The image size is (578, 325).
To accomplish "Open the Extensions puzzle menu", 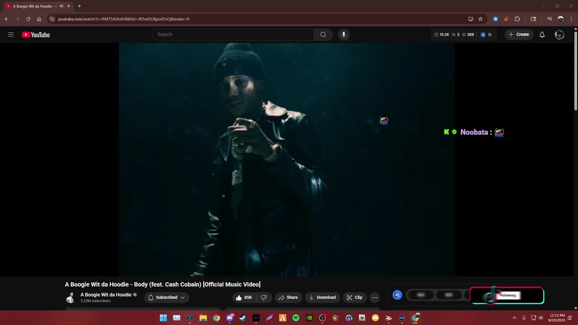I will point(517,19).
